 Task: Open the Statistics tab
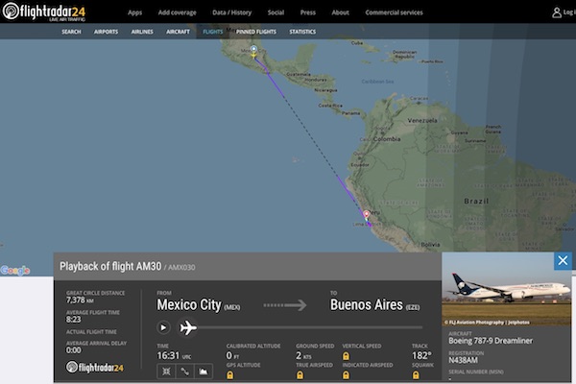tap(302, 32)
